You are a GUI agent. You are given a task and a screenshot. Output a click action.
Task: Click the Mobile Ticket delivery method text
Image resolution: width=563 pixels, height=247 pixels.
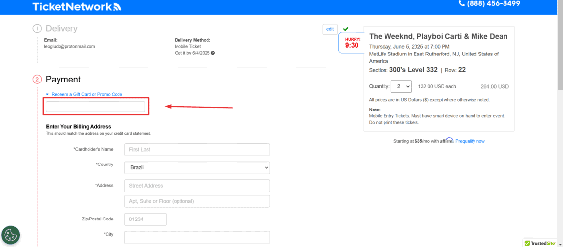[188, 46]
